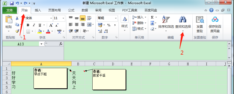This screenshot has height=94, width=234.
Task: Click the fx insert function button
Action: pyautogui.click(x=61, y=44)
